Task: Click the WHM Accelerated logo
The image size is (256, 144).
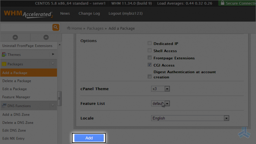Action: tap(29, 14)
